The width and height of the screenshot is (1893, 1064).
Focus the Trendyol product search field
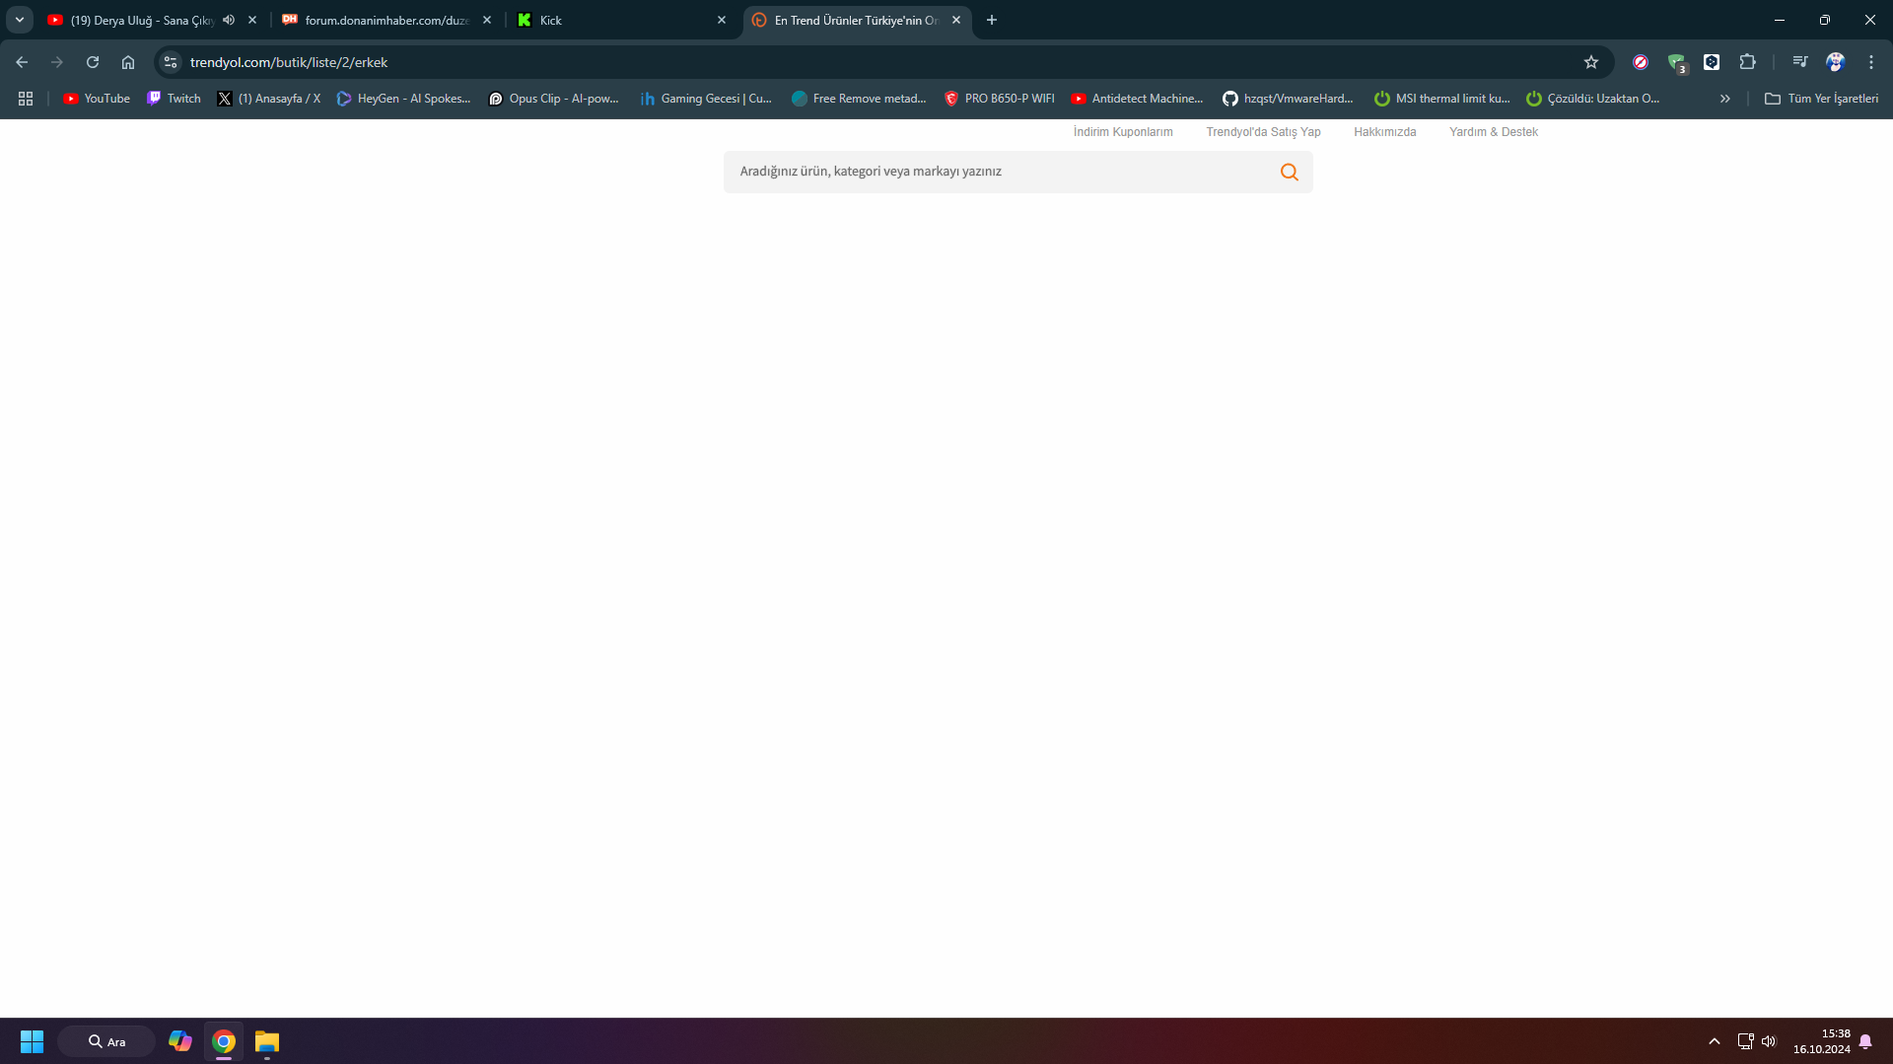[1017, 172]
